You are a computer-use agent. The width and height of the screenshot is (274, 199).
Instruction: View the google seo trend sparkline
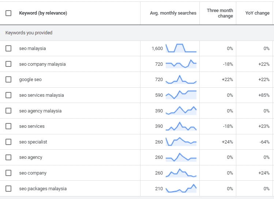coord(181,80)
